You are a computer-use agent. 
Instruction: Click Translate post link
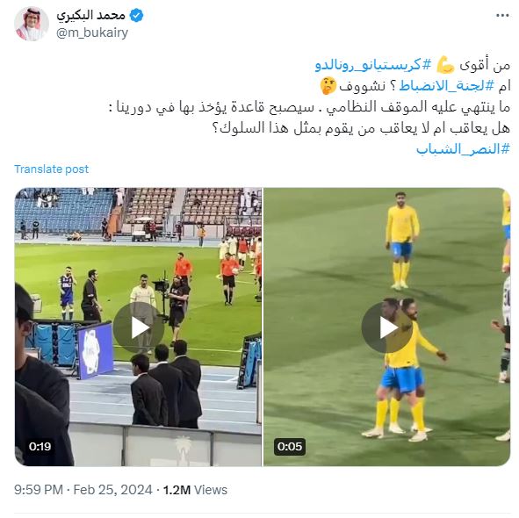(51, 169)
